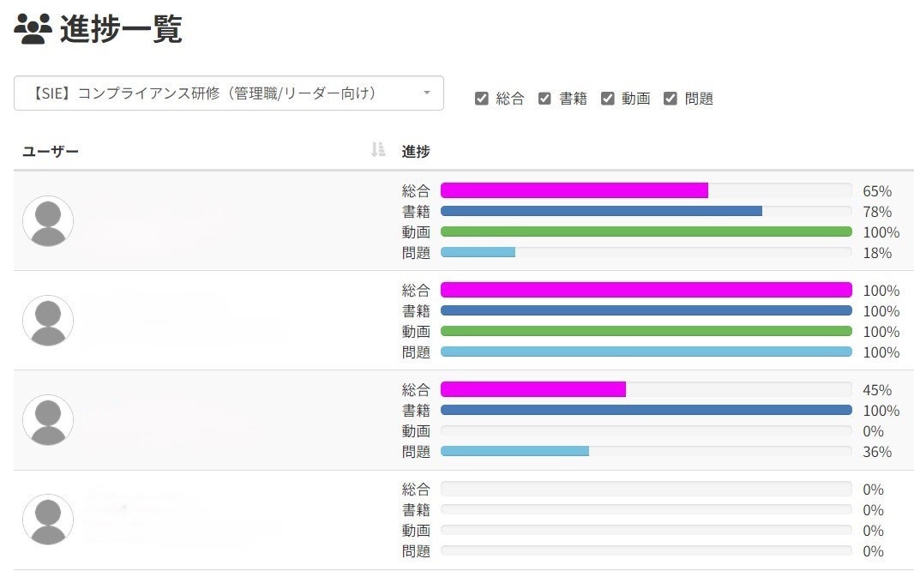Viewport: 914px width, 571px height.
Task: Click the second user's avatar icon
Action: click(x=48, y=321)
